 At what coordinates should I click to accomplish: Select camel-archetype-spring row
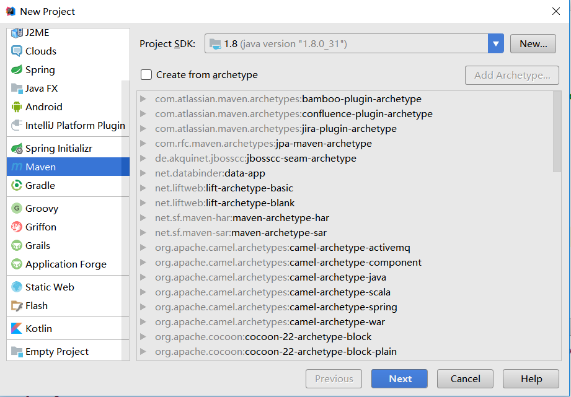coord(349,307)
